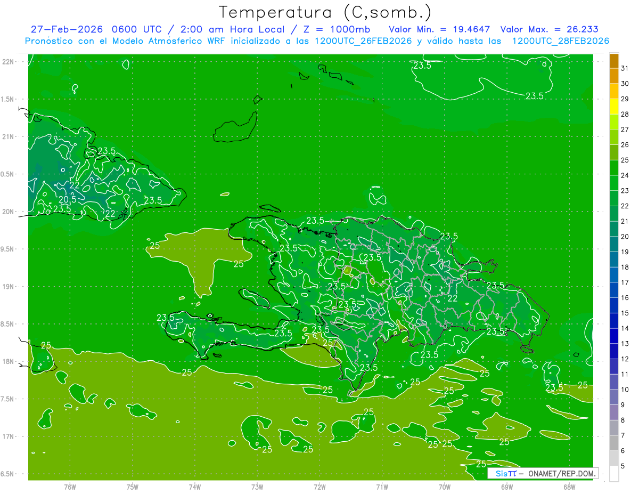Click the "22N" latitude axis label
The width and height of the screenshot is (639, 494).
pos(9,62)
